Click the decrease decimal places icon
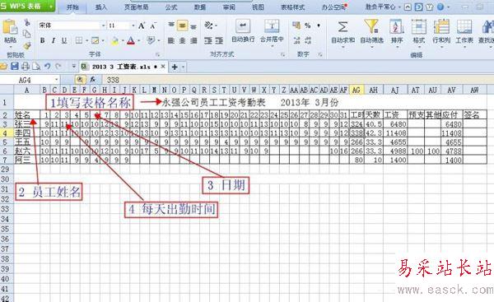494x302 pixels. pos(308,40)
